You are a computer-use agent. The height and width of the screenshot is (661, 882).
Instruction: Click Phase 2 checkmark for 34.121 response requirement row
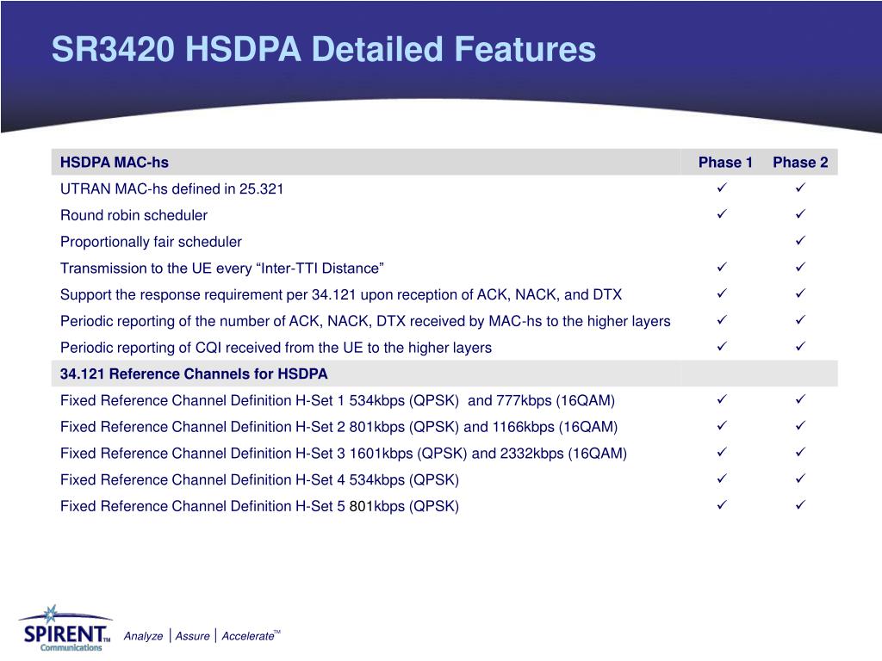coord(800,293)
